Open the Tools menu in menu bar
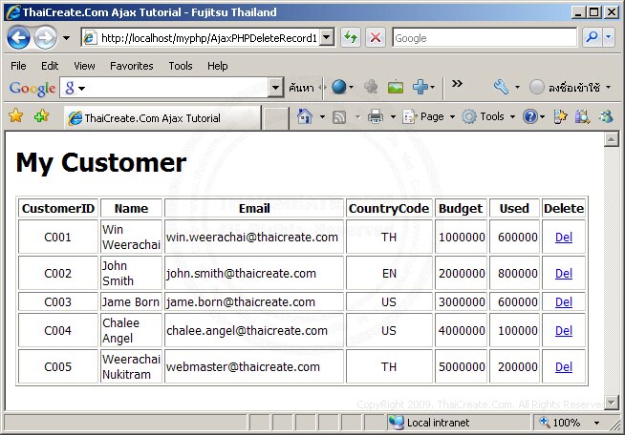The width and height of the screenshot is (625, 435). [181, 66]
